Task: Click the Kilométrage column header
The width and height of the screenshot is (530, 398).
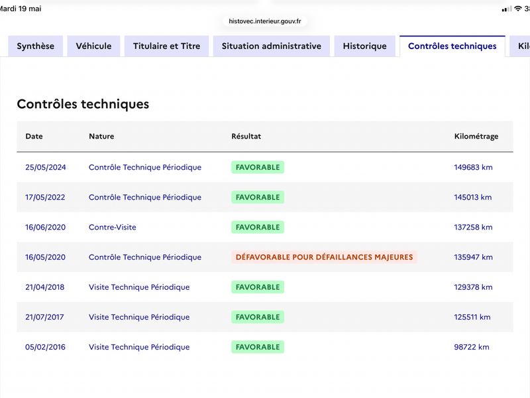Action: (476, 136)
